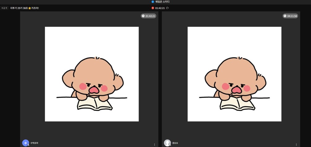
Task: Click the 04:11:58 study time badge
Action: pyautogui.click(x=290, y=16)
